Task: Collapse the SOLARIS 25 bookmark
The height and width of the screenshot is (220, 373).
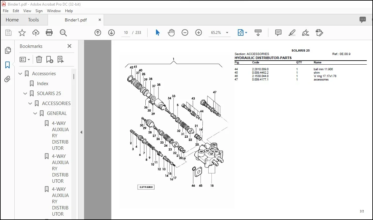Action: coord(25,94)
